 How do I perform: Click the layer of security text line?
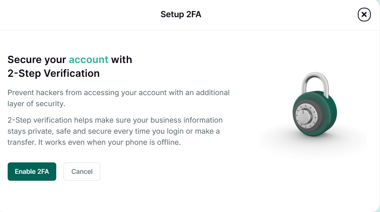(x=36, y=104)
